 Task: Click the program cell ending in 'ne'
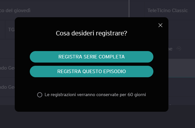coord(171,49)
